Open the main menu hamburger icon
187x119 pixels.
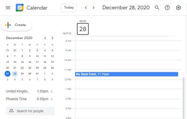click(x=8, y=8)
